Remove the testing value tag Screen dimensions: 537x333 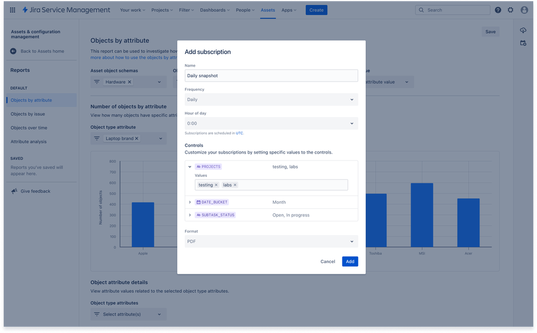pos(216,185)
